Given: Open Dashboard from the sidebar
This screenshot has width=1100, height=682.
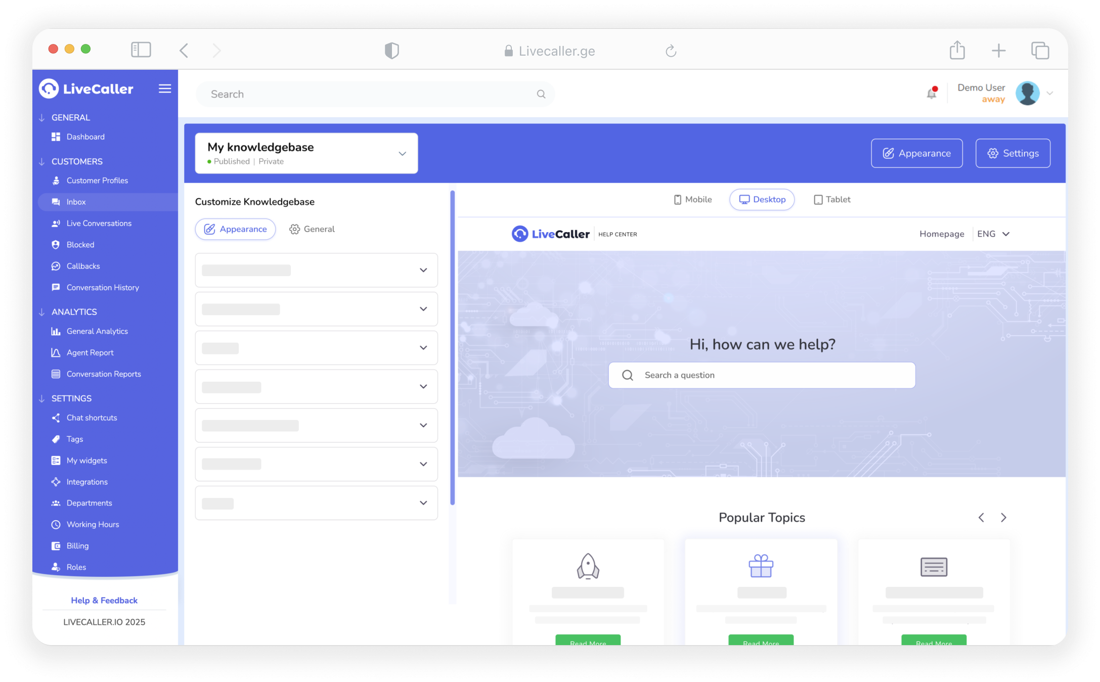Looking at the screenshot, I should (x=85, y=137).
